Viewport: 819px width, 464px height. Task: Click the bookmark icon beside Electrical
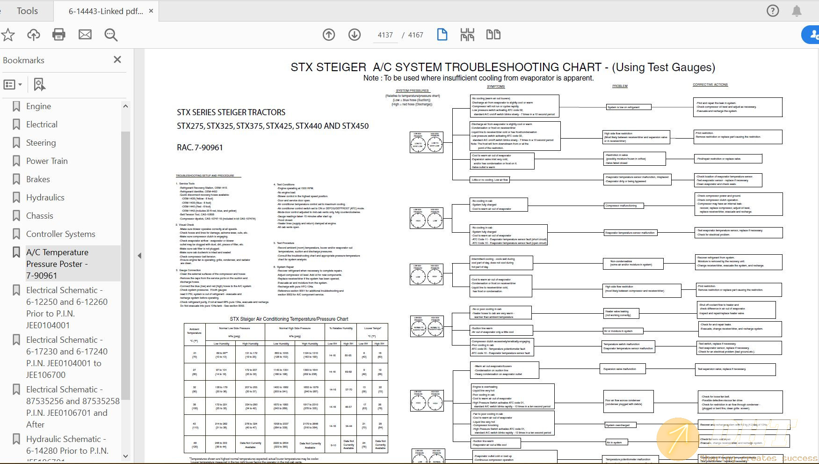click(x=16, y=125)
